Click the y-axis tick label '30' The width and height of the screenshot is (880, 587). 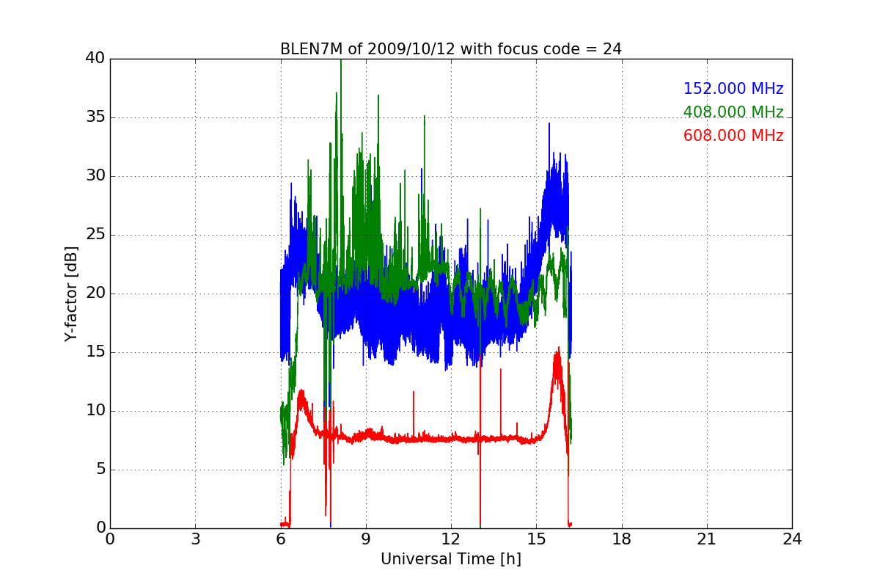95,176
